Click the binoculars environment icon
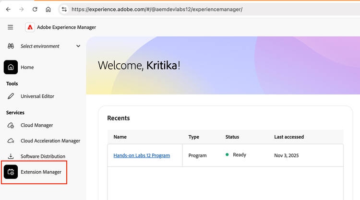360x200 pixels. (11, 46)
